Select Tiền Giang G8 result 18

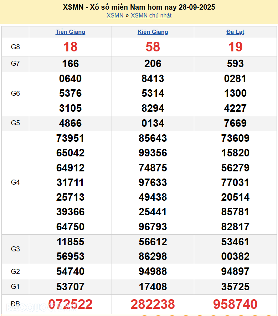click(x=71, y=47)
